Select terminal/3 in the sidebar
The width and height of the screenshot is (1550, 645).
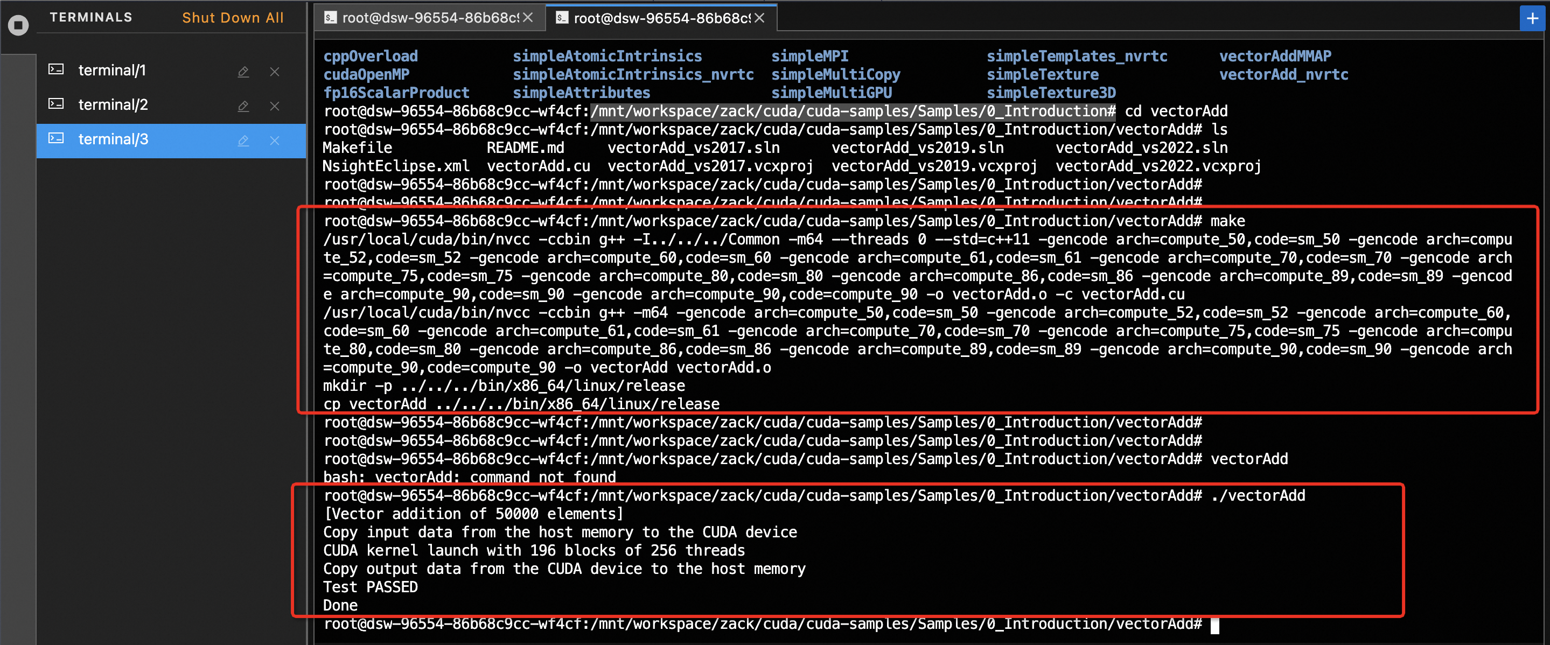113,139
